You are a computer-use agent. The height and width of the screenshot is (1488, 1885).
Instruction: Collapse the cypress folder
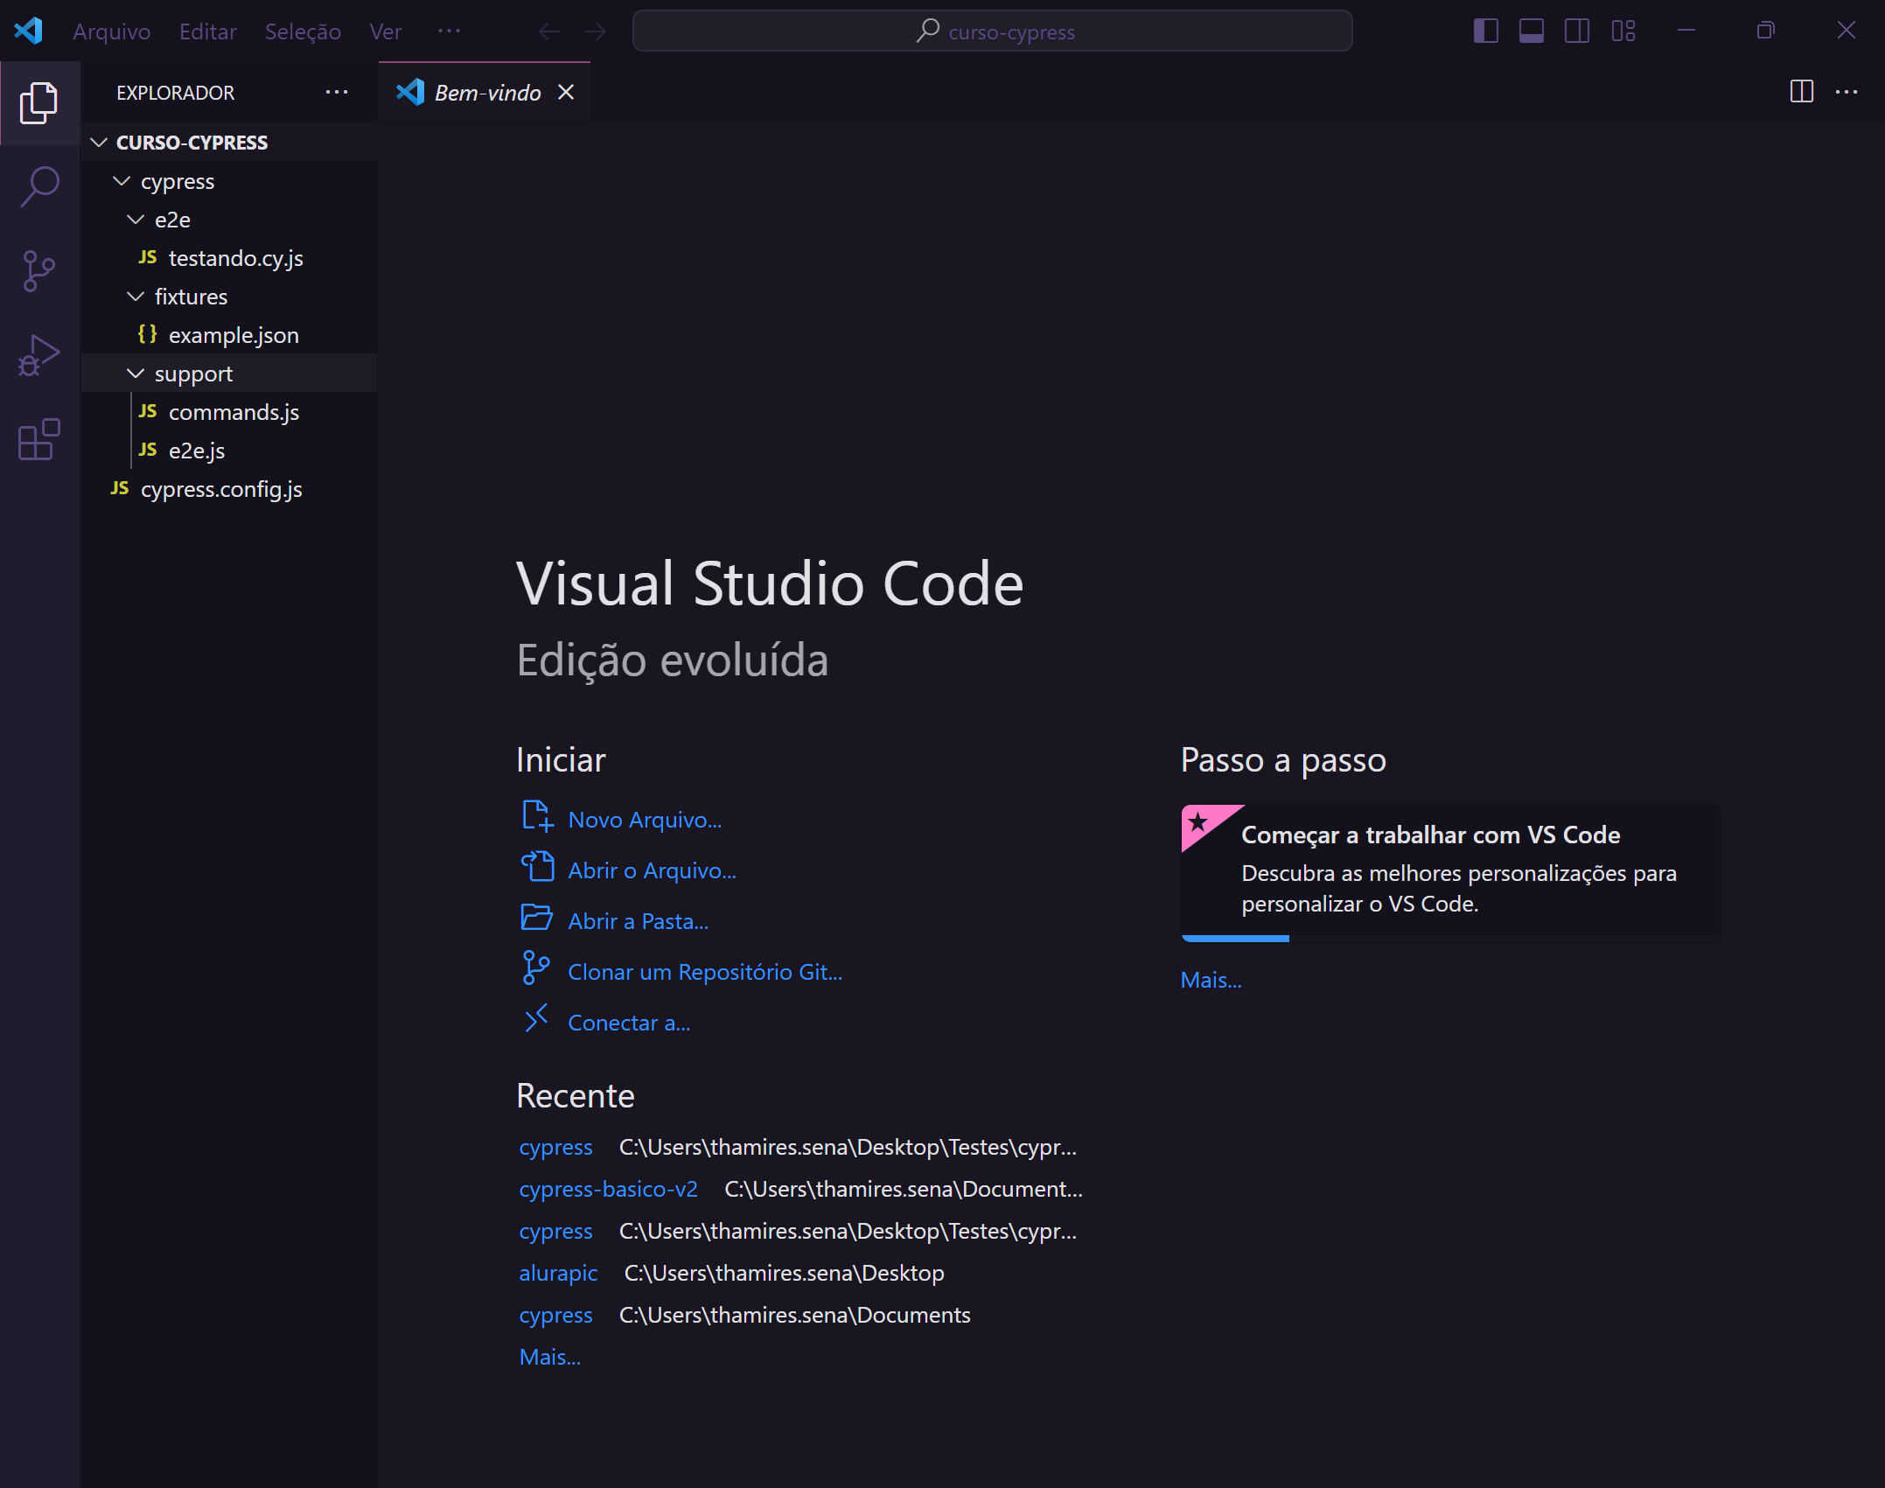[x=122, y=181]
